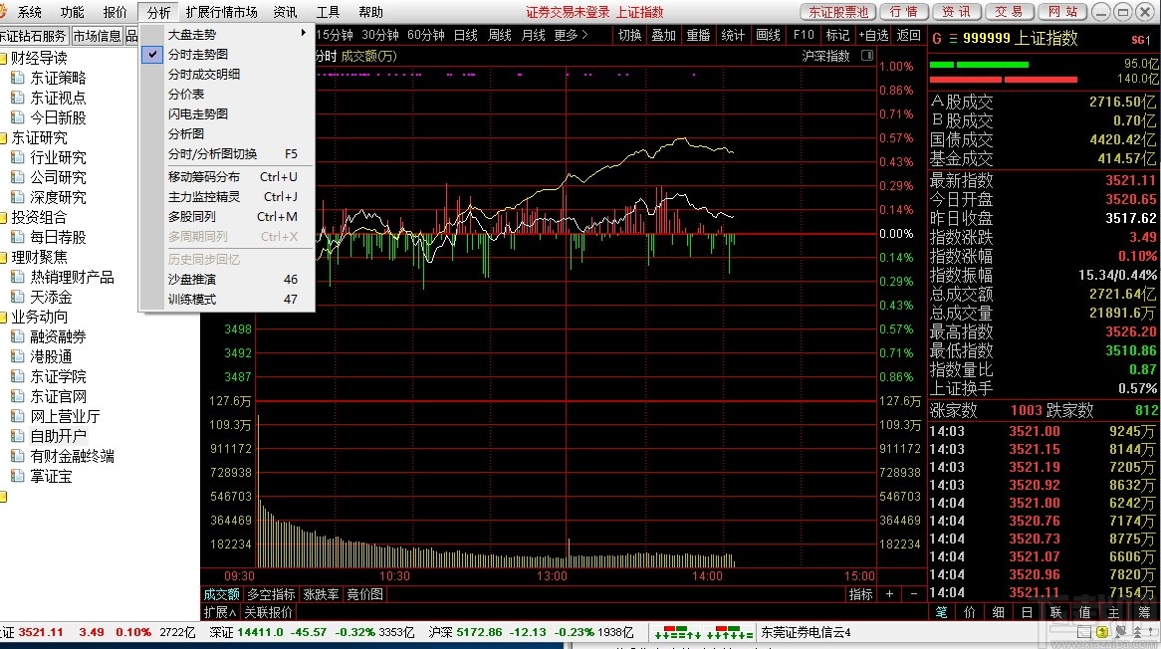Click the 切换 switch view icon
The image size is (1161, 649).
[x=627, y=33]
